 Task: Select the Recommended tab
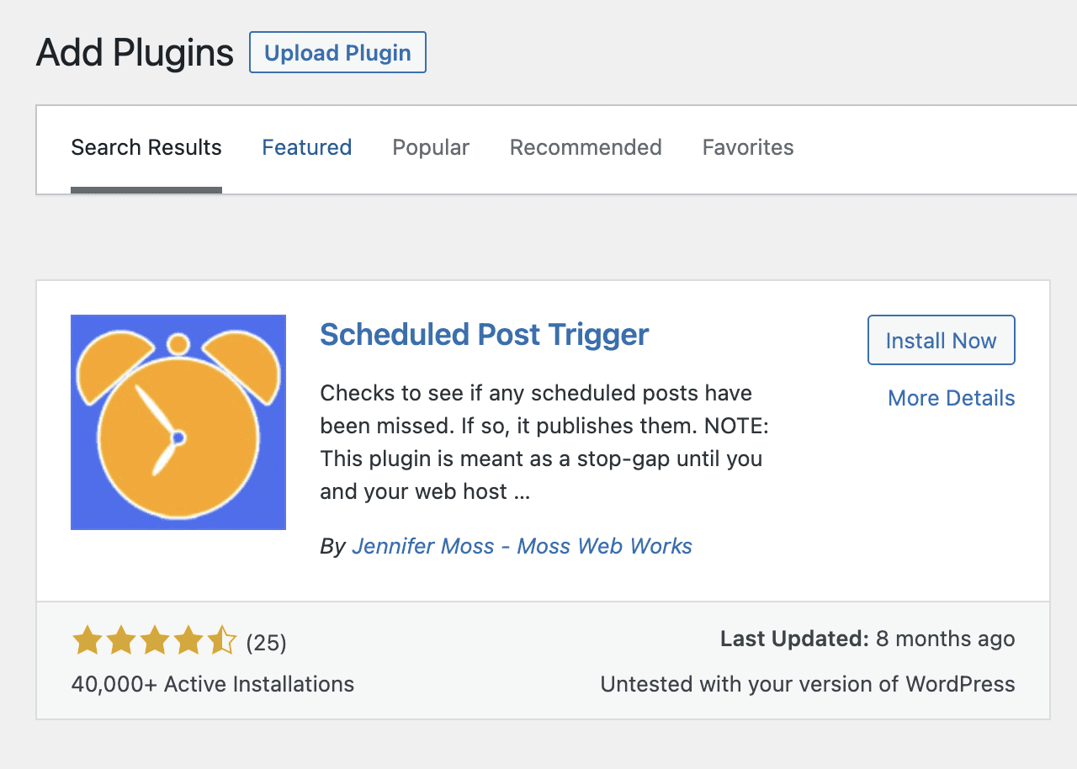tap(586, 148)
